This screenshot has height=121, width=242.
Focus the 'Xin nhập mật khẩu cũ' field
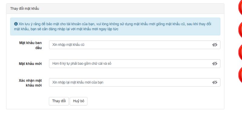click(x=130, y=45)
